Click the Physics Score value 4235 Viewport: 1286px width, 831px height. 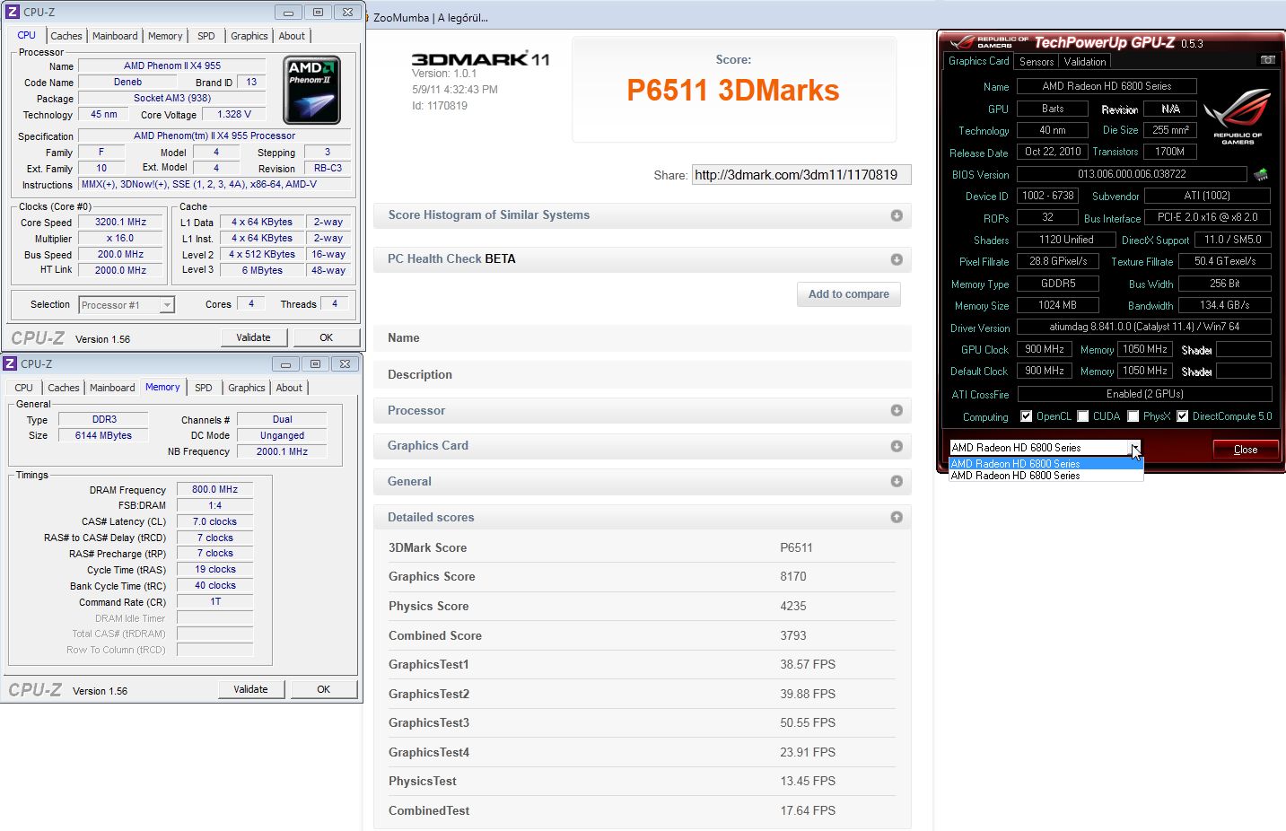pyautogui.click(x=793, y=606)
